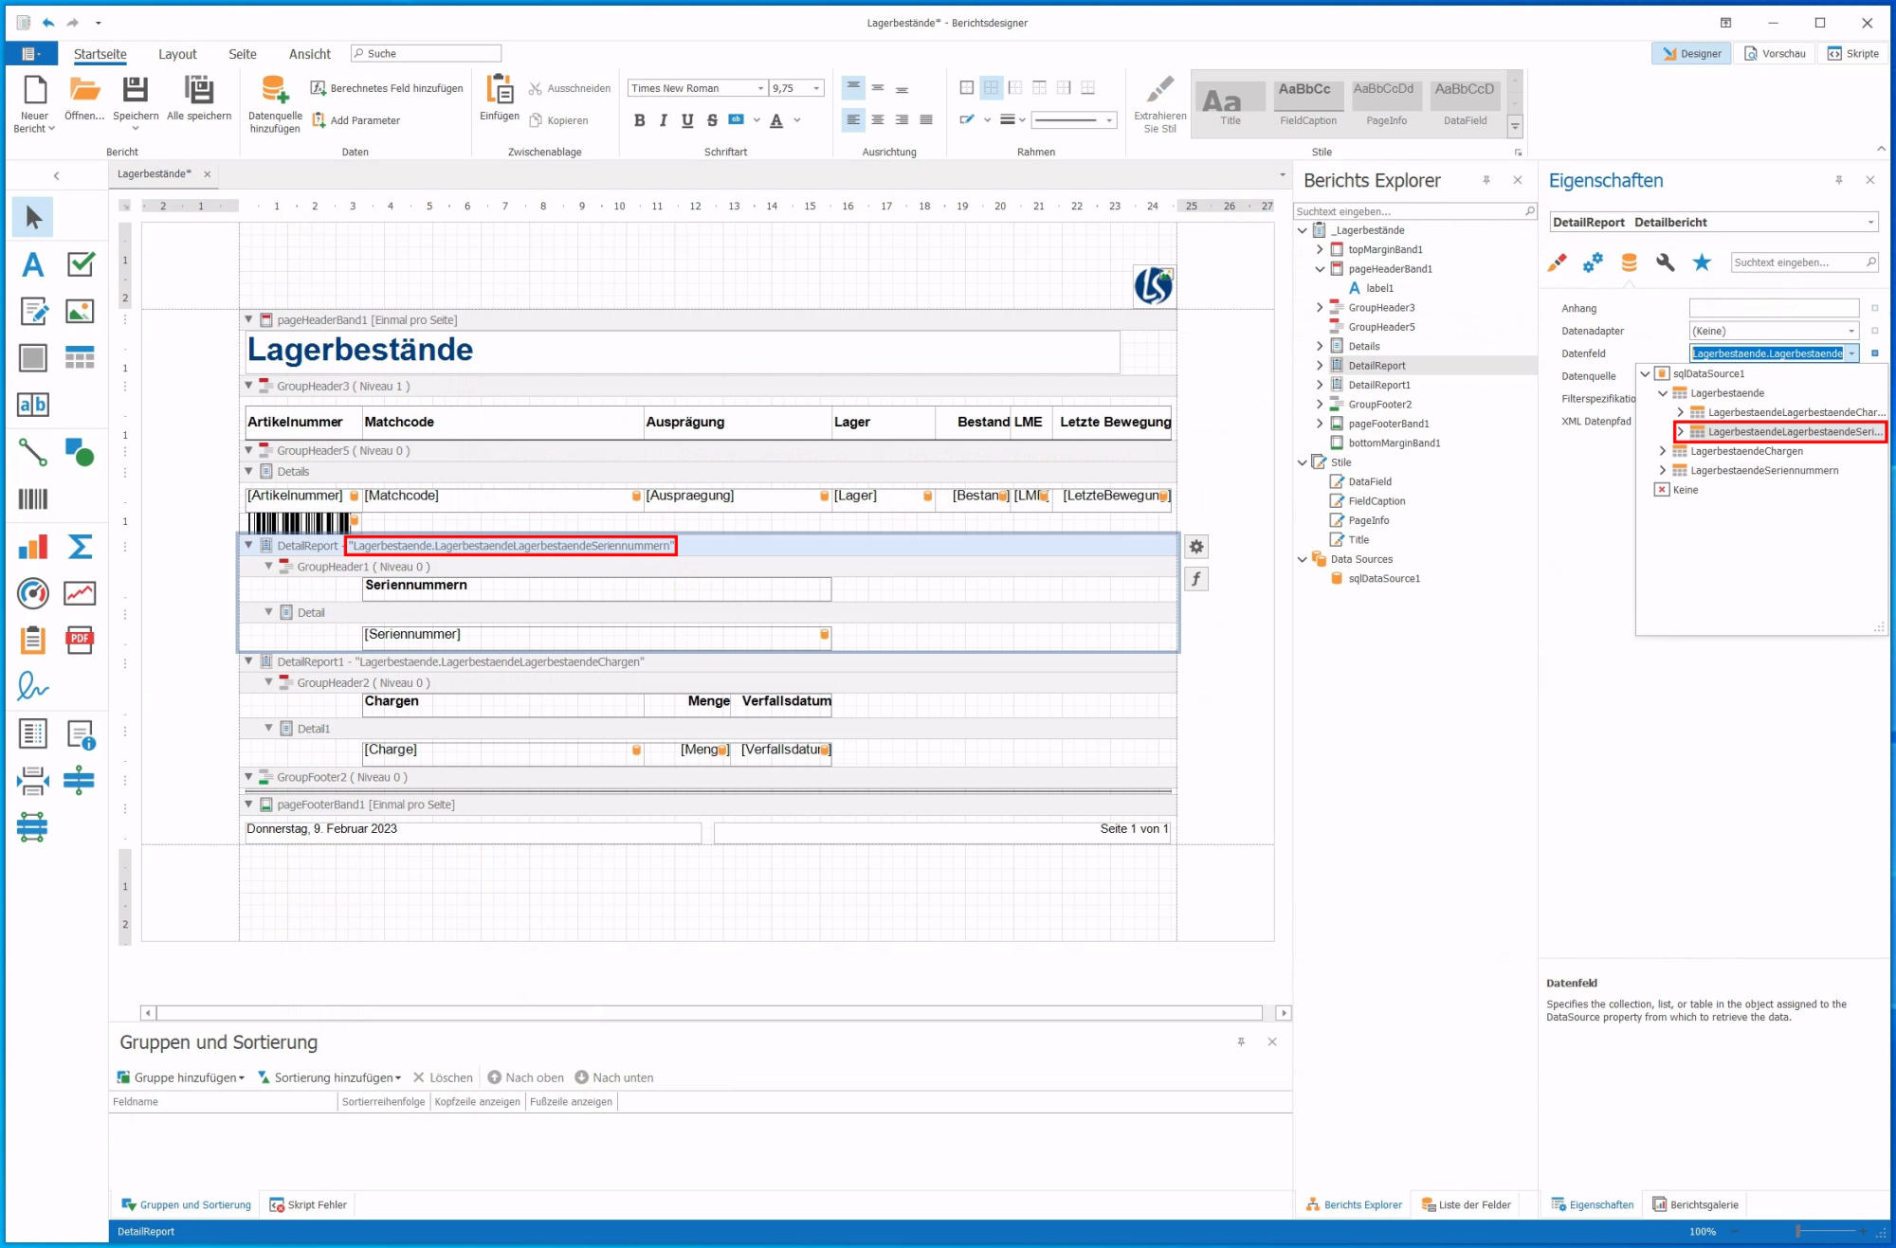Viewport: 1896px width, 1248px height.
Task: Click the zoom slider in status bar
Action: [x=1798, y=1231]
